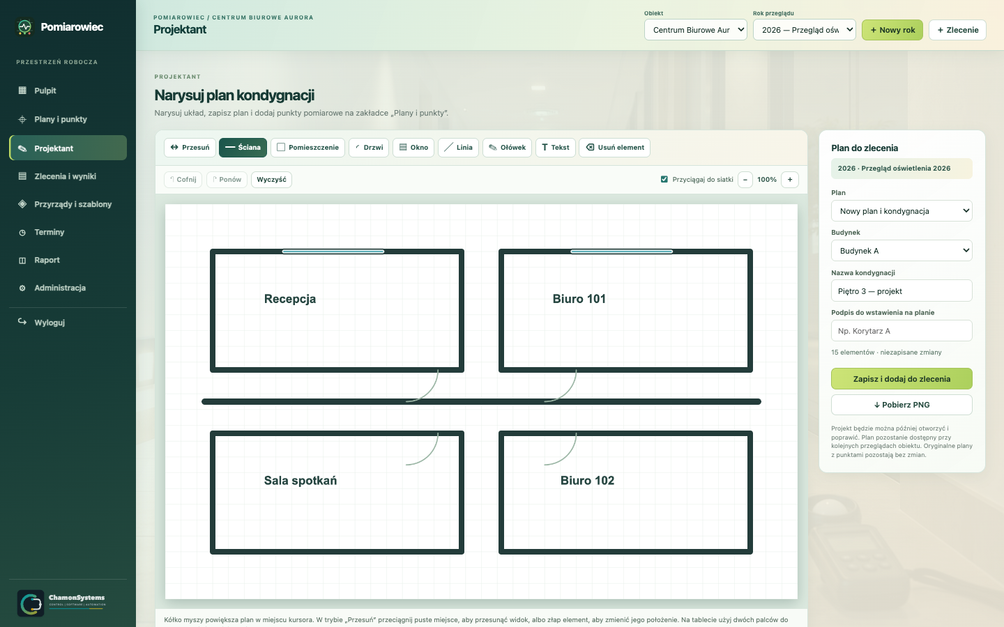Open Projektant in the sidebar

68,148
